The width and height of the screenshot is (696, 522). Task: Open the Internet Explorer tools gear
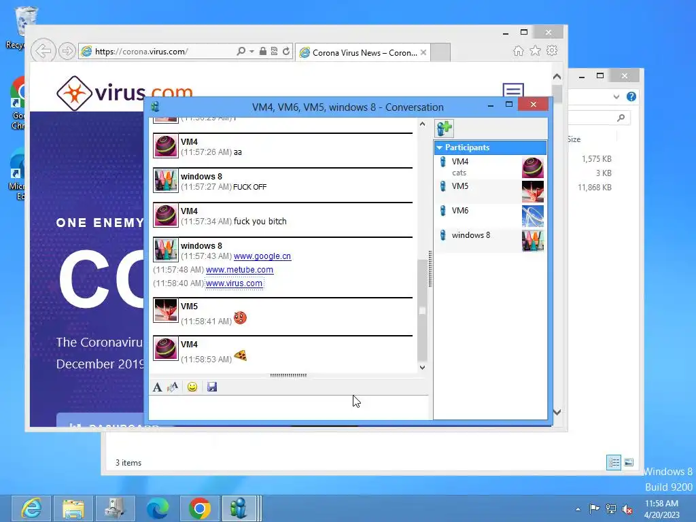[552, 50]
